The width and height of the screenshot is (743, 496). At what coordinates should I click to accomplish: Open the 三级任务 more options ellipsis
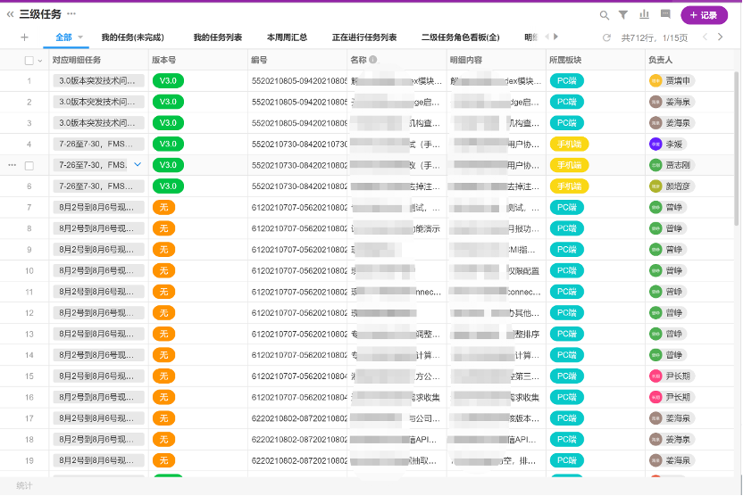pyautogui.click(x=71, y=14)
